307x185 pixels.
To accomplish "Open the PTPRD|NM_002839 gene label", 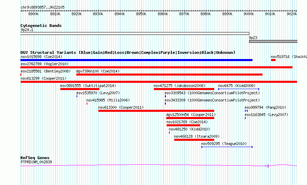I will pos(36,162).
